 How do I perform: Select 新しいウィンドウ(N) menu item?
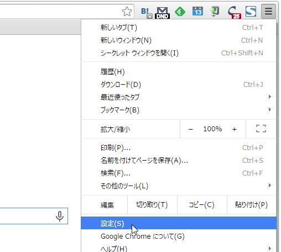[x=179, y=40]
